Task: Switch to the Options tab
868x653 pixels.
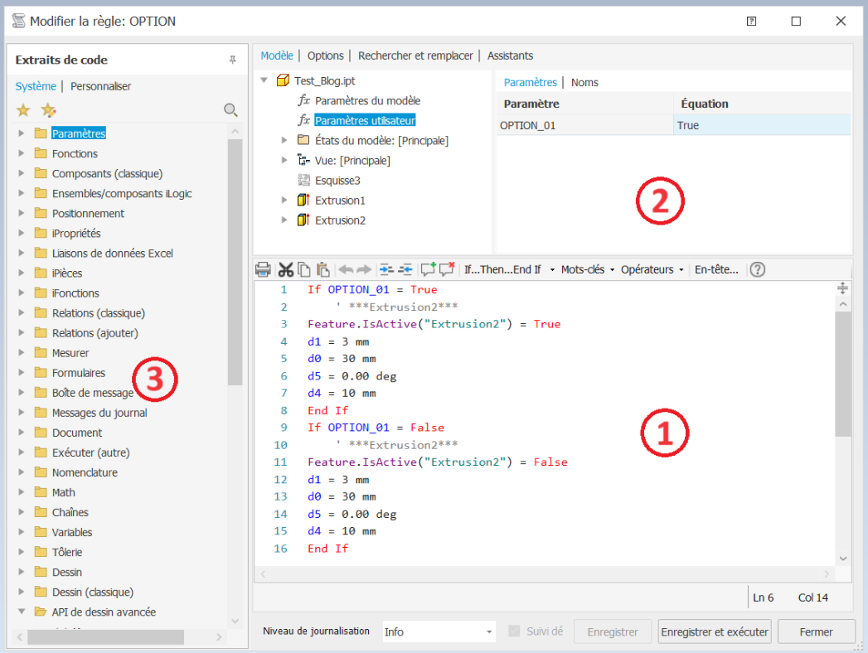Action: [x=326, y=56]
